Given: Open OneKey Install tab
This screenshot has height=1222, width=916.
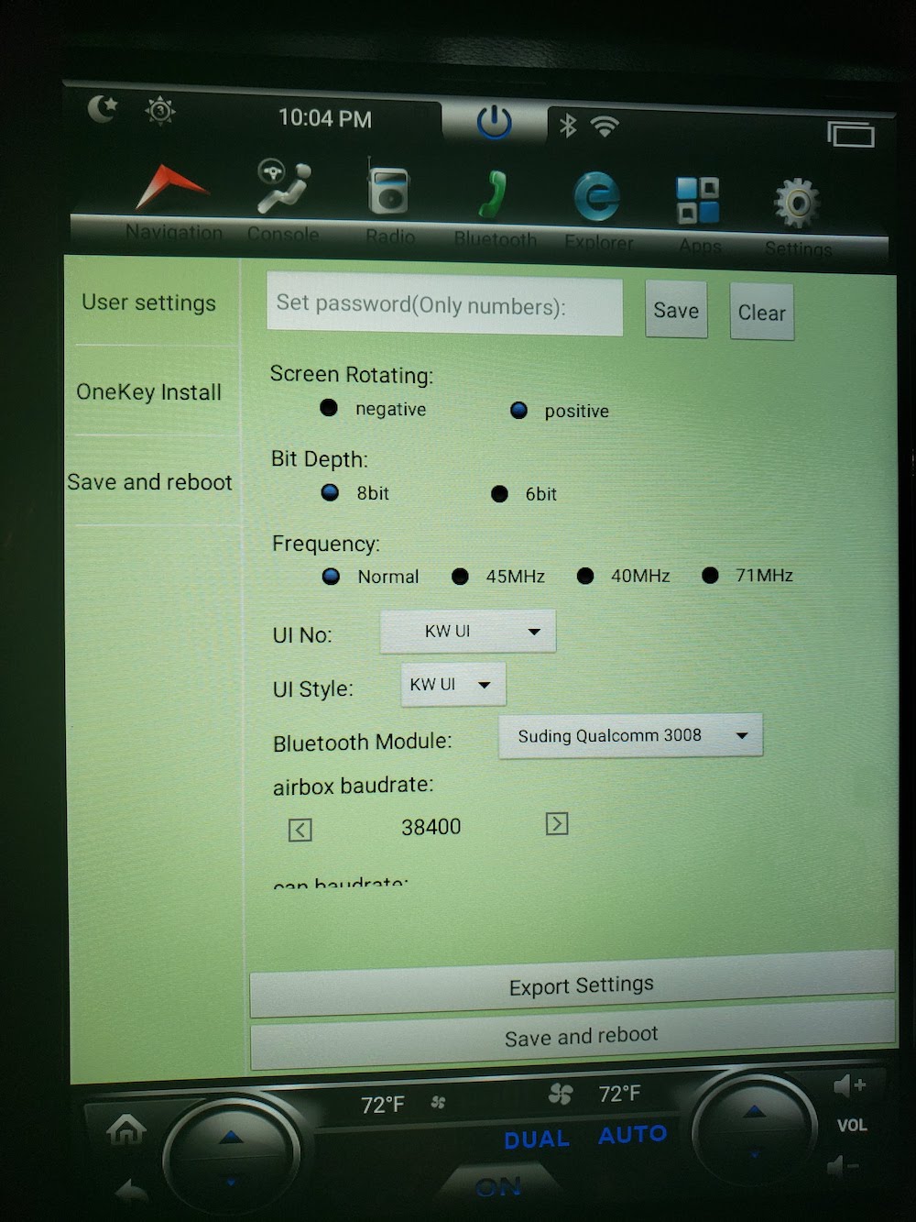Looking at the screenshot, I should click(149, 392).
